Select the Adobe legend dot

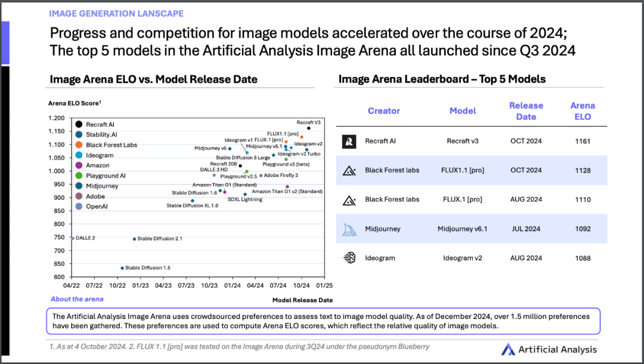click(x=79, y=196)
